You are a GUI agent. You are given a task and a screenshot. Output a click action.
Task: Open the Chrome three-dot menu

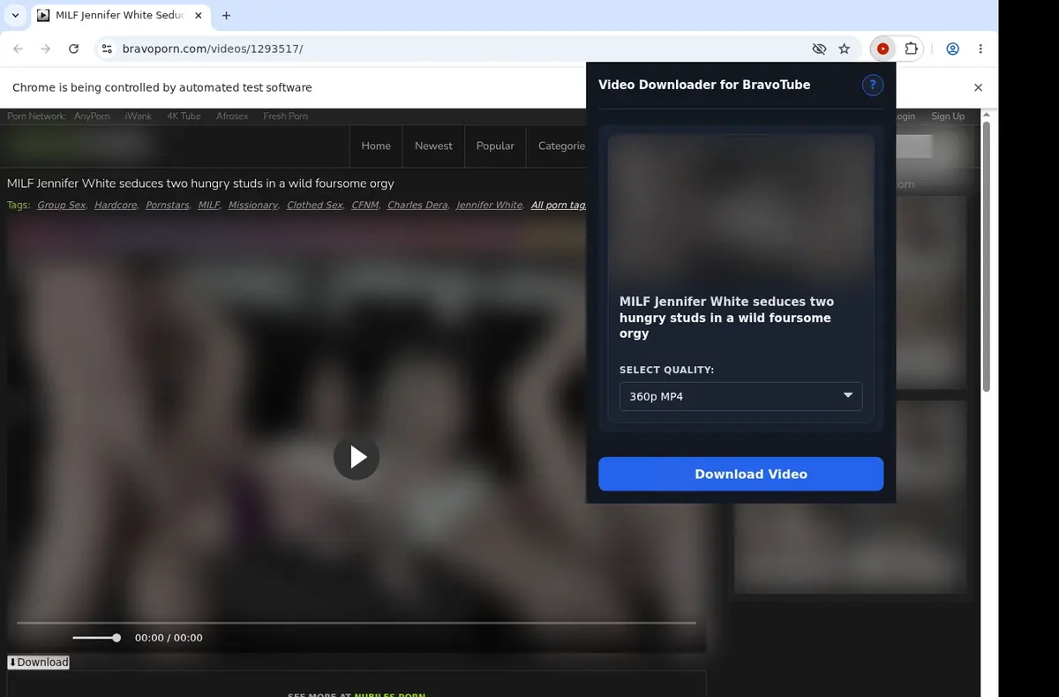point(981,49)
